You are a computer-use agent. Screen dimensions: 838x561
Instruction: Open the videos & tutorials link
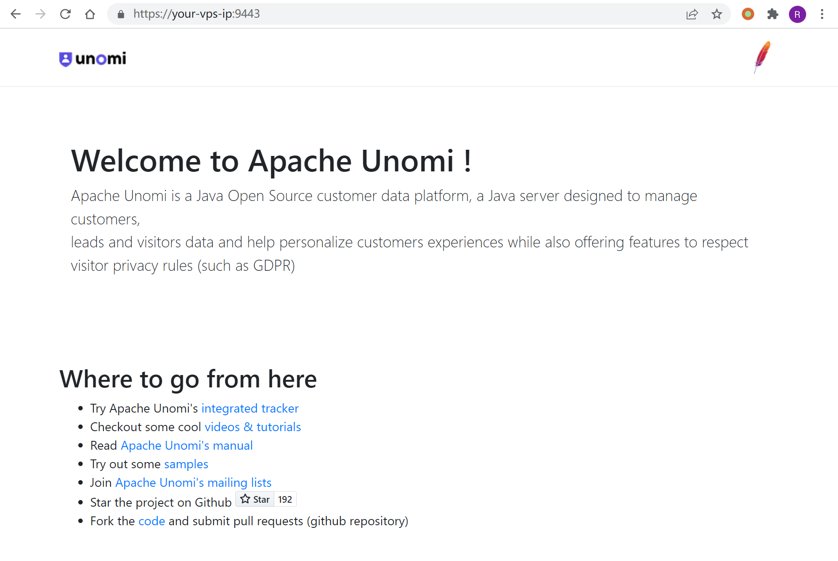coord(253,427)
